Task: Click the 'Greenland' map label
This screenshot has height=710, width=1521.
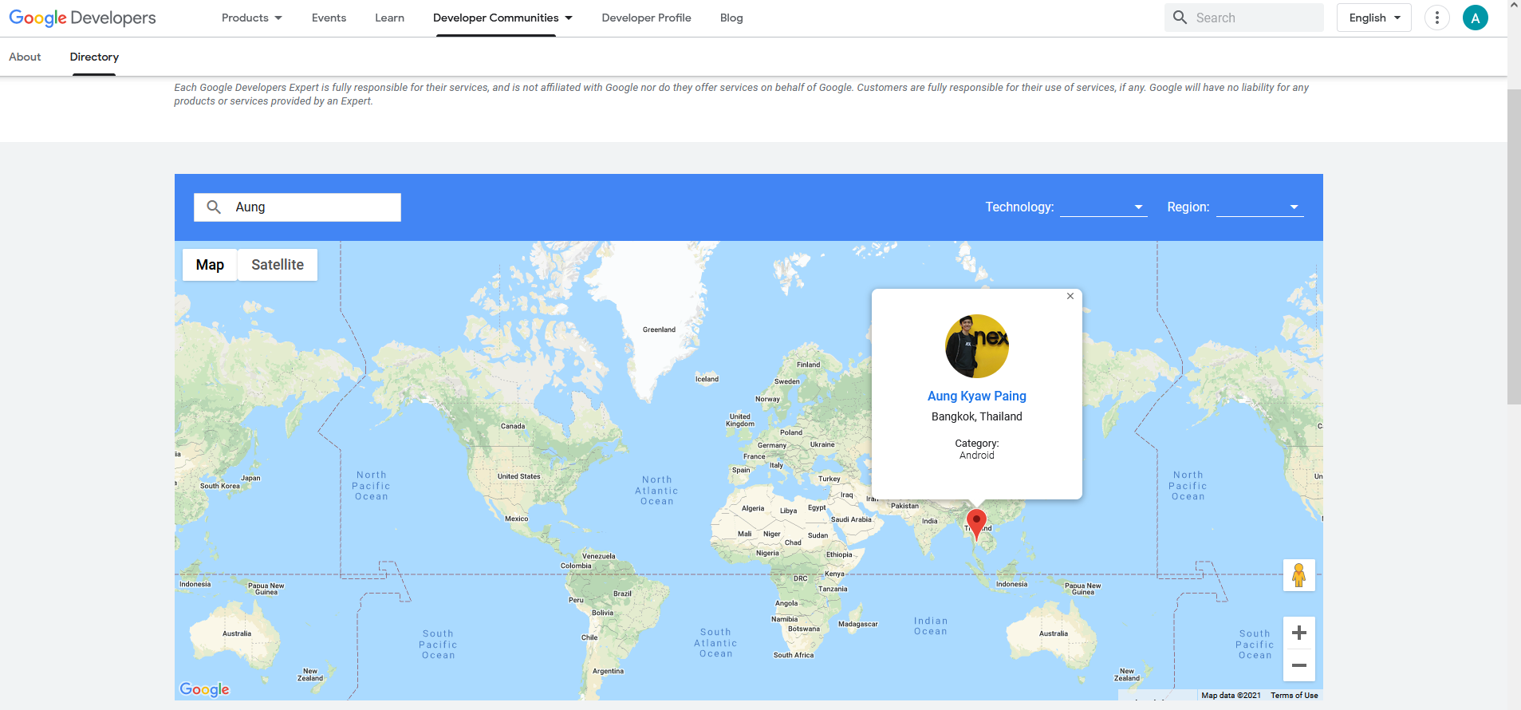Action: coord(659,329)
